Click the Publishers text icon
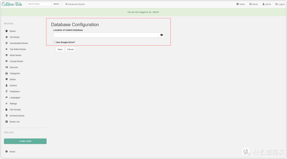Image resolution: width=287 pixels, height=159 pixels. click(7, 91)
